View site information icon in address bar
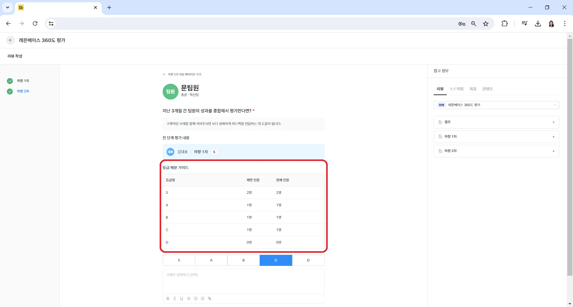 point(51,24)
